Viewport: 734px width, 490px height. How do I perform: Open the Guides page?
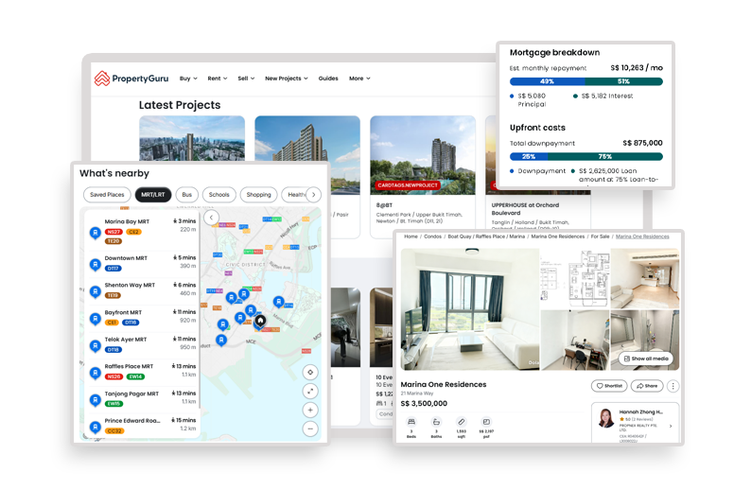328,79
